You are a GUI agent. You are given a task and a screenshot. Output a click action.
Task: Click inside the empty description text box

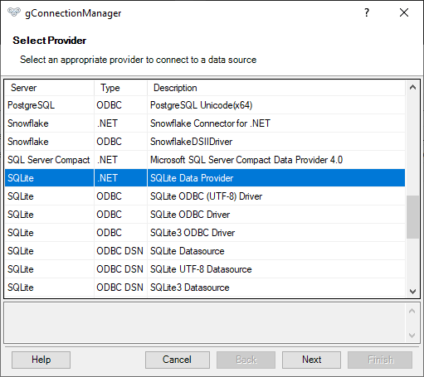tap(205, 323)
